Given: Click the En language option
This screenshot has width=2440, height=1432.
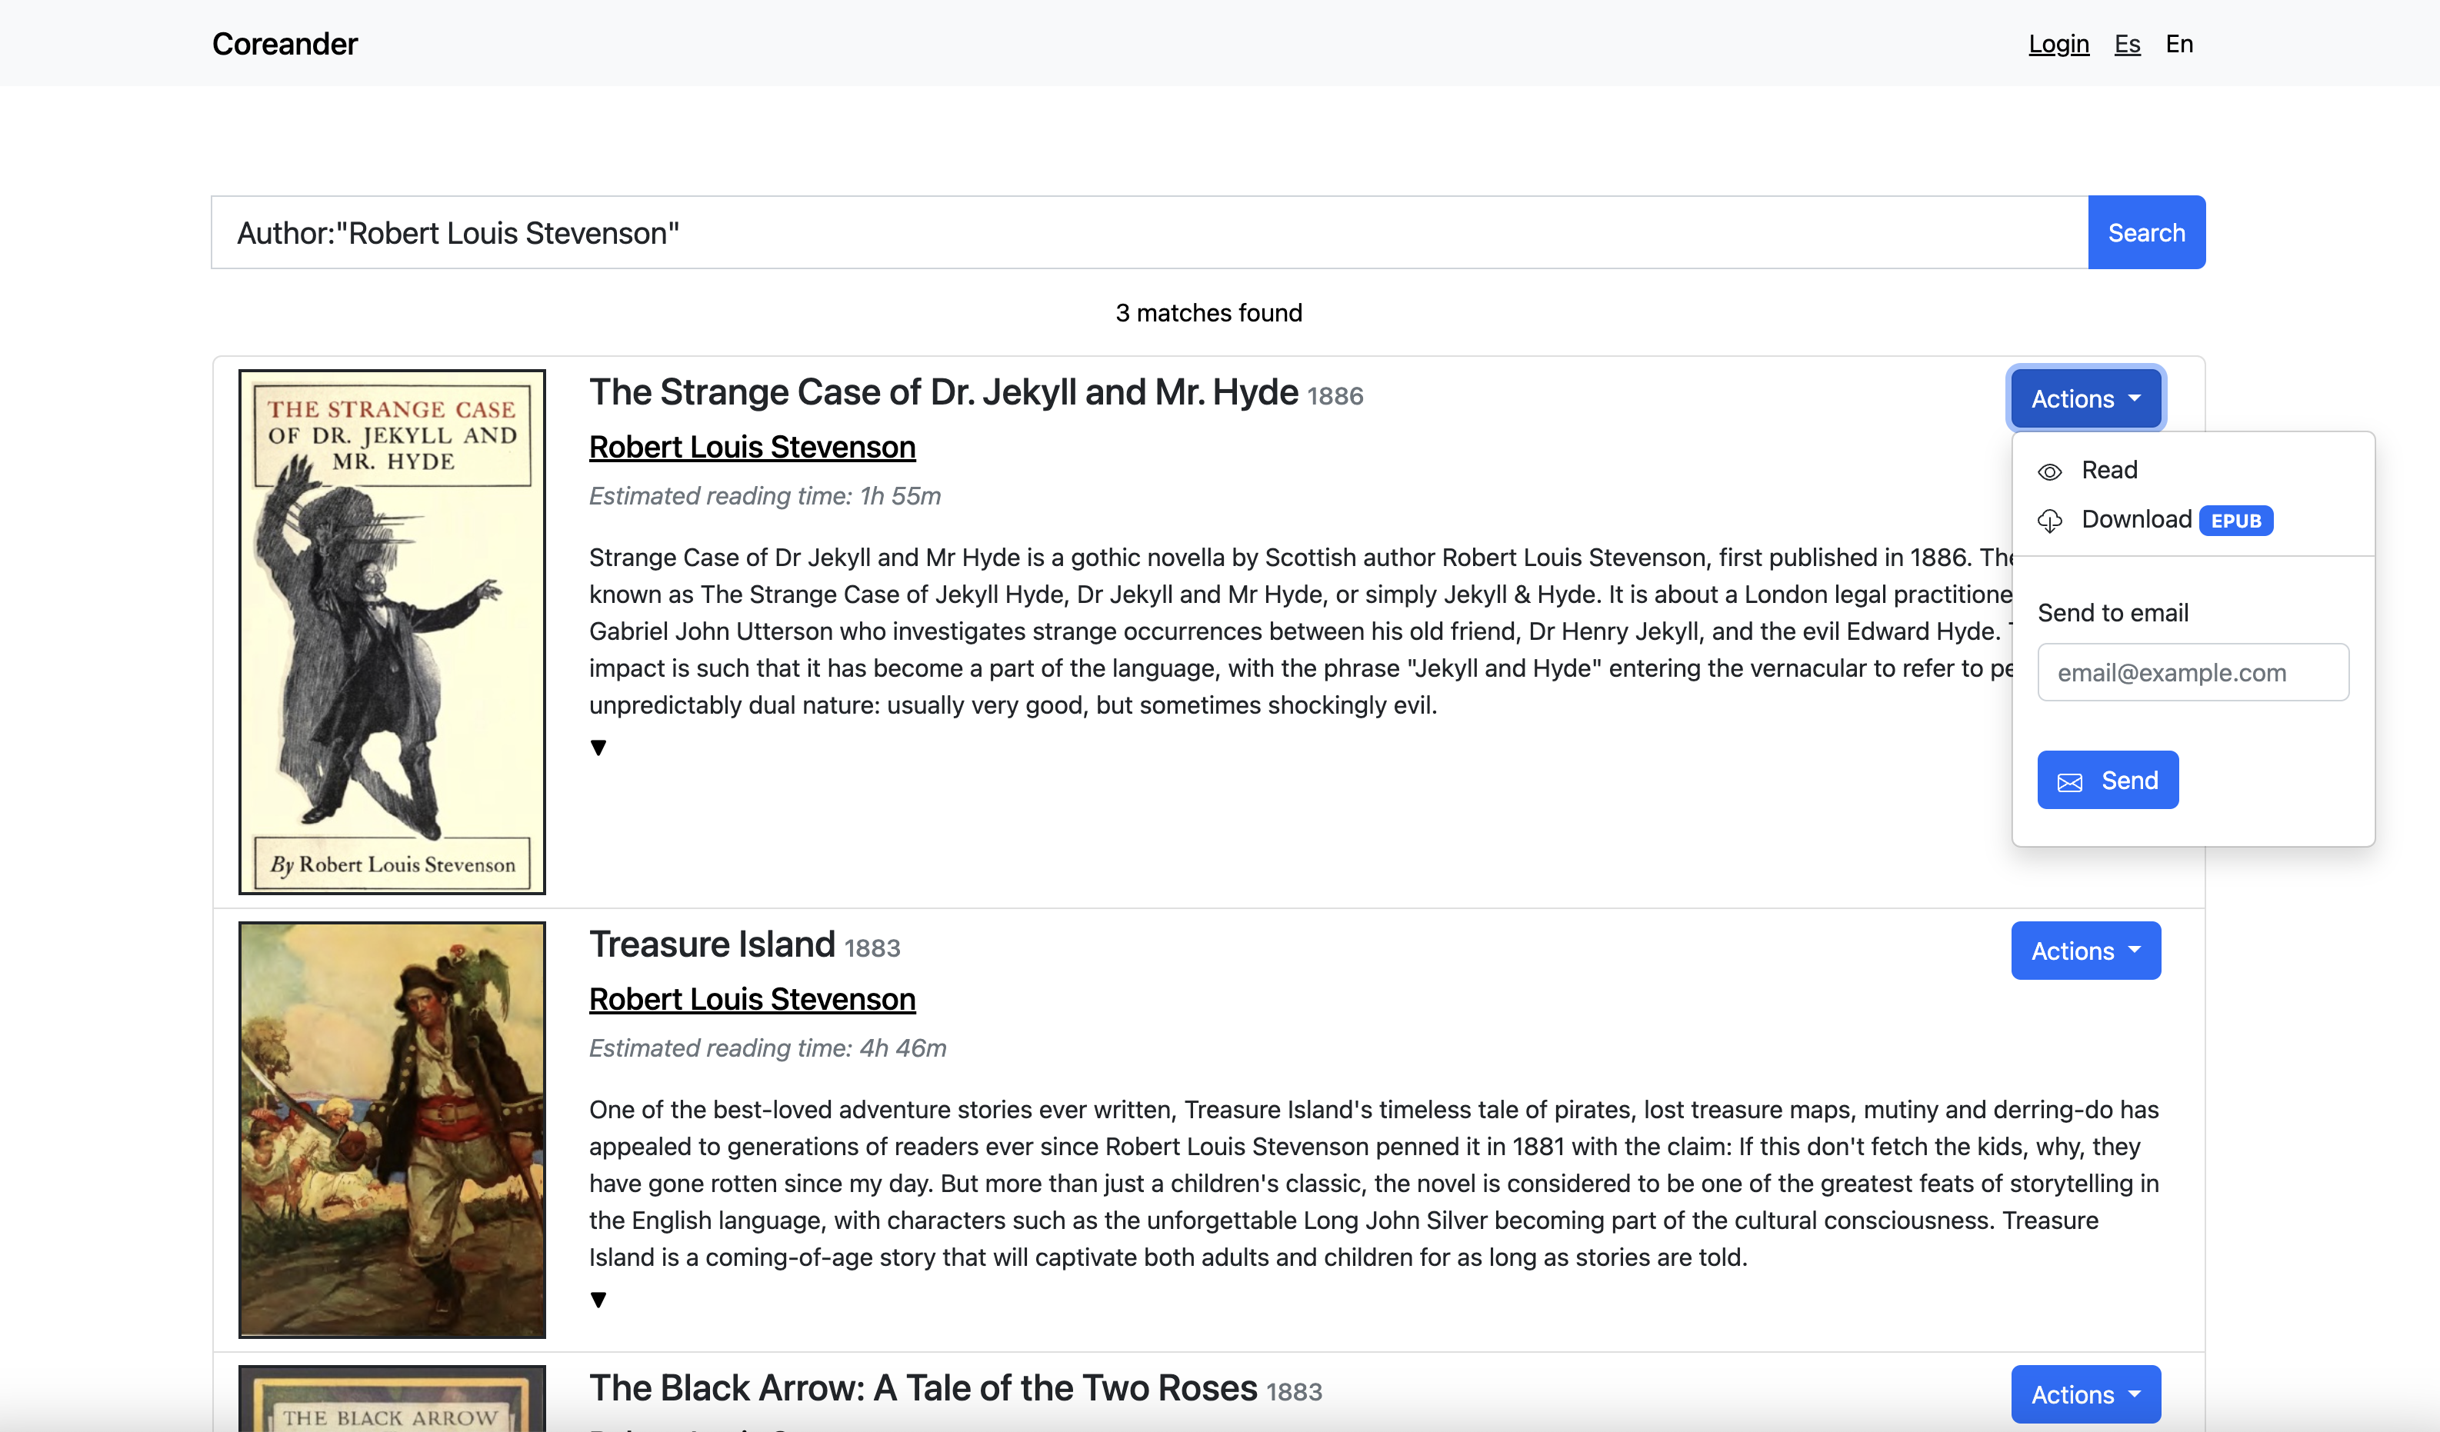Looking at the screenshot, I should pos(2178,44).
